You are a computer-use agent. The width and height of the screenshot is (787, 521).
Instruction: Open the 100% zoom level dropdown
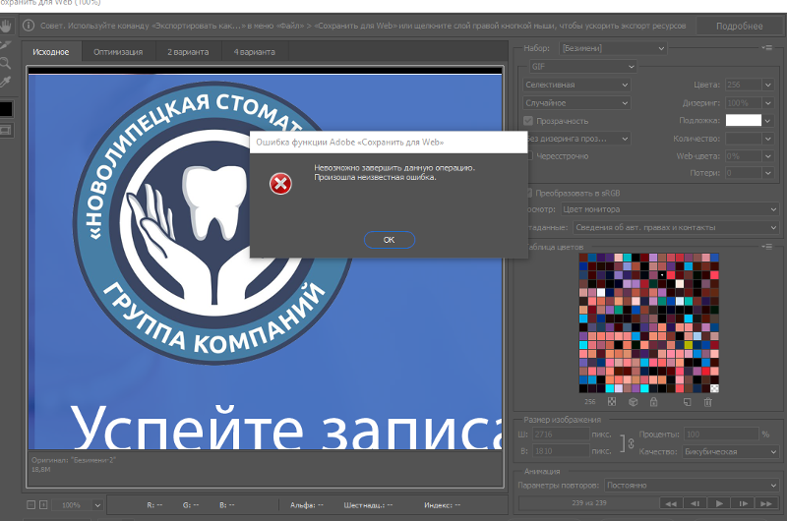click(97, 505)
